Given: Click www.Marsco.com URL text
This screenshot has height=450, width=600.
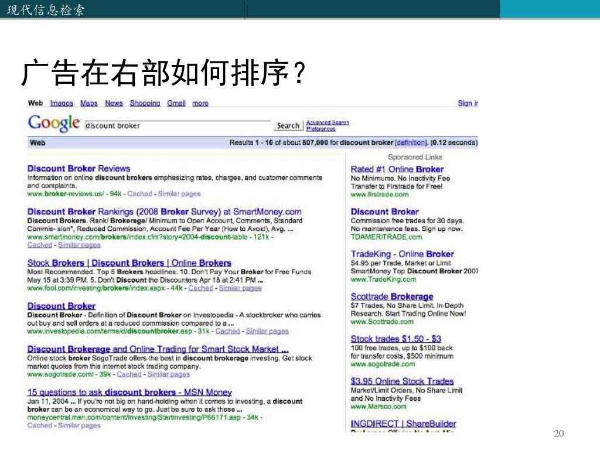Looking at the screenshot, I should 379,407.
